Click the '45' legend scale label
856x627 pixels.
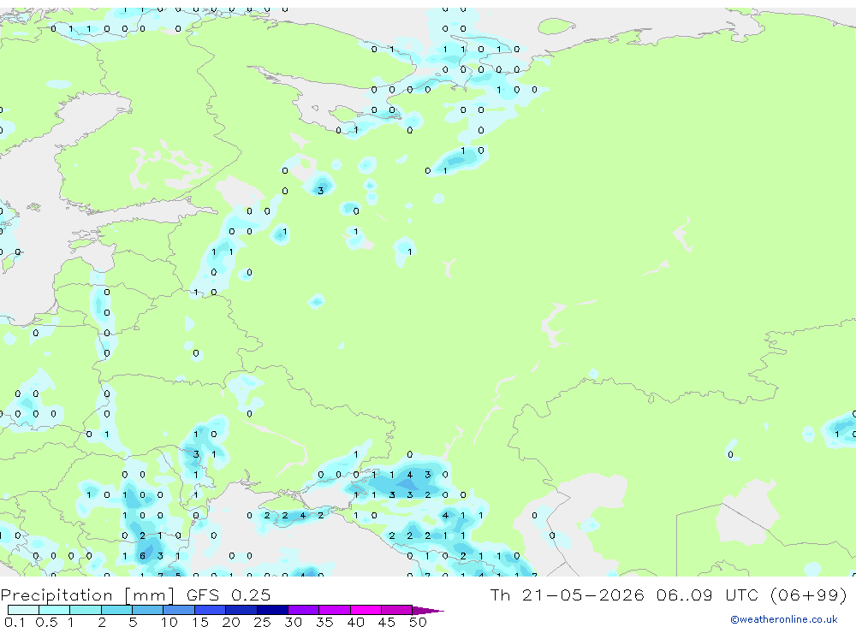387,622
